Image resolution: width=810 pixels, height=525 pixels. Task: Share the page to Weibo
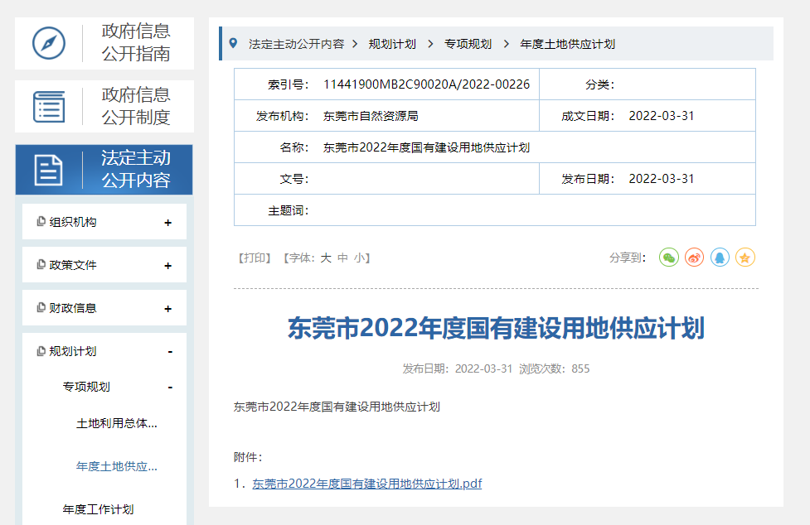[x=694, y=258]
